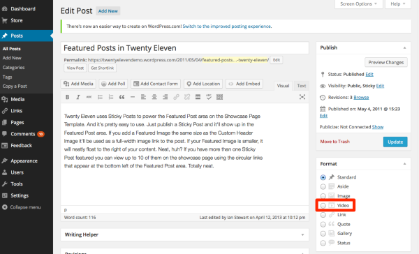
Task: Go to All Posts submenu
Action: tap(11, 49)
